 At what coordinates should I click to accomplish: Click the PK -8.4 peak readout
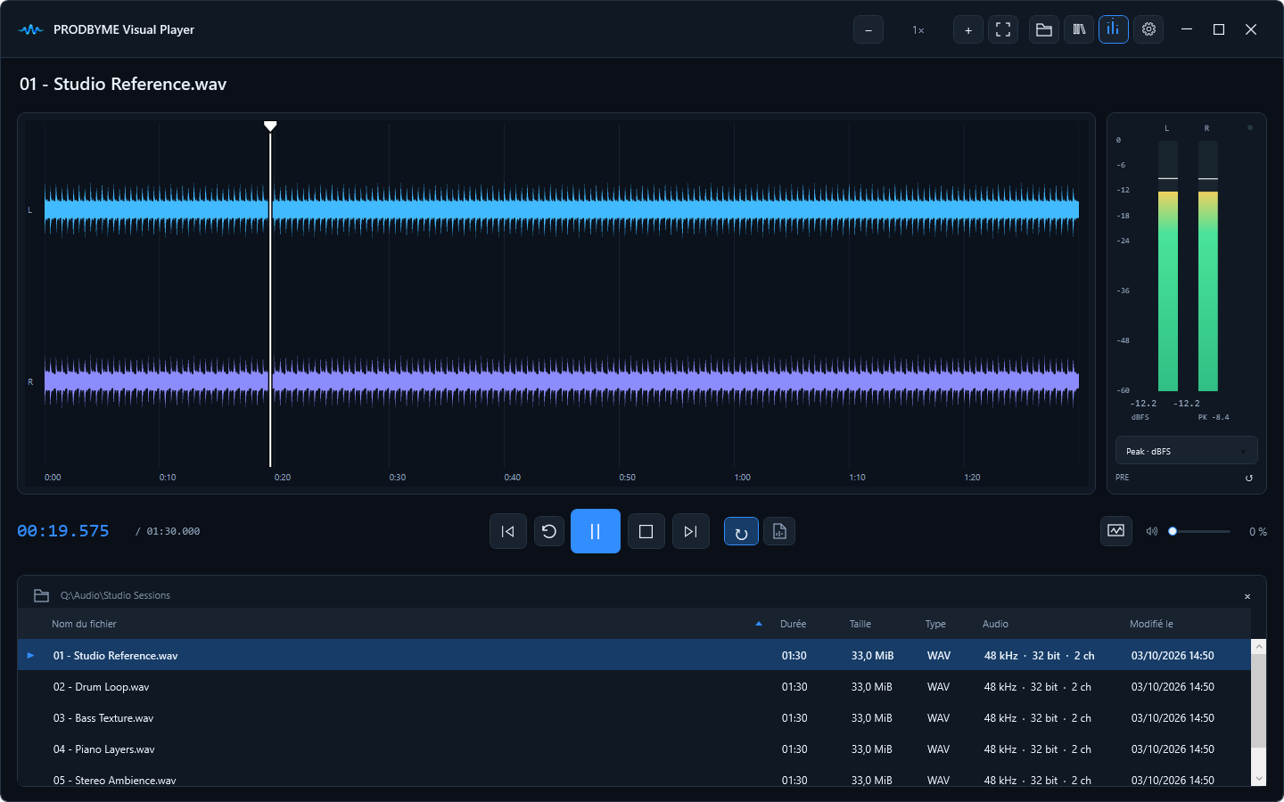(x=1214, y=417)
